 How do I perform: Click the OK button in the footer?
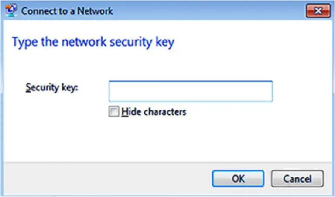point(238,178)
